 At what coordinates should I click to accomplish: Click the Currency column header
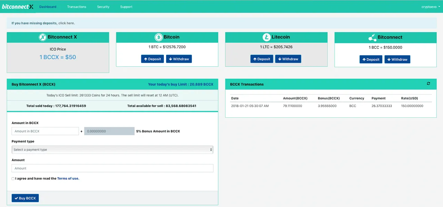point(357,98)
